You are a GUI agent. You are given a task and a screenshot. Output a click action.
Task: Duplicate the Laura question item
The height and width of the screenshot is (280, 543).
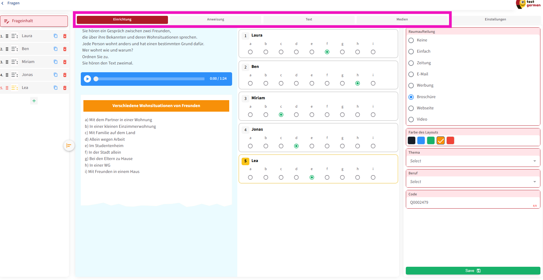[56, 36]
